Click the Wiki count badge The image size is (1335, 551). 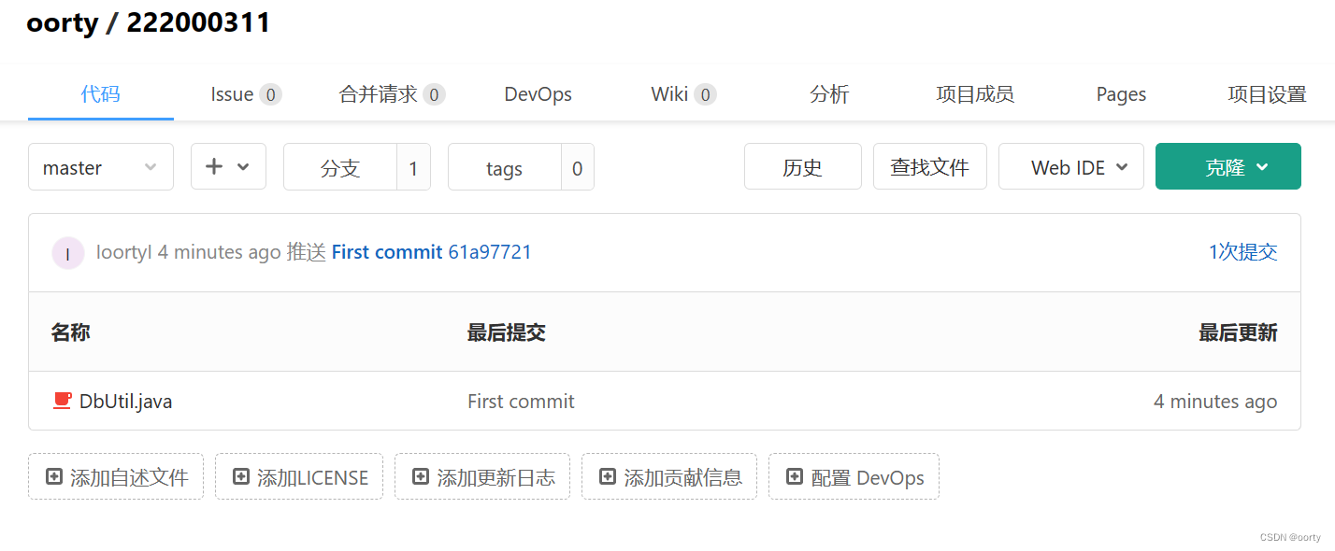[705, 94]
